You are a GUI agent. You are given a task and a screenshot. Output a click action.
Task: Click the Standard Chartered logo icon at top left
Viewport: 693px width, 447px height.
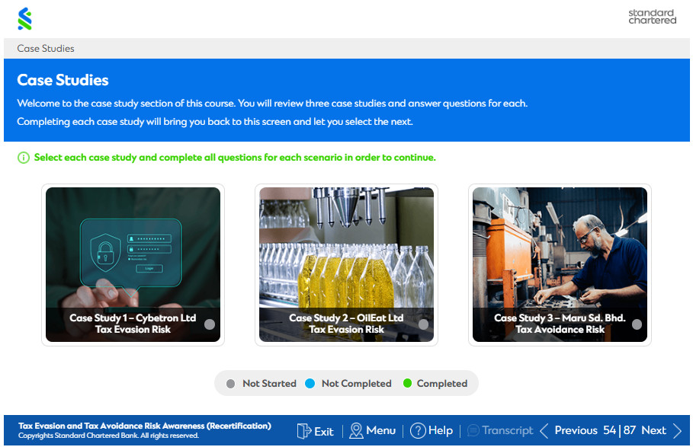(24, 19)
